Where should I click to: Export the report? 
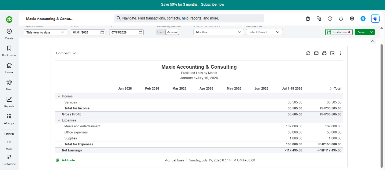tap(332, 53)
